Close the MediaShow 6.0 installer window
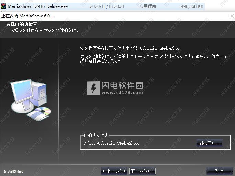 (x=232, y=16)
